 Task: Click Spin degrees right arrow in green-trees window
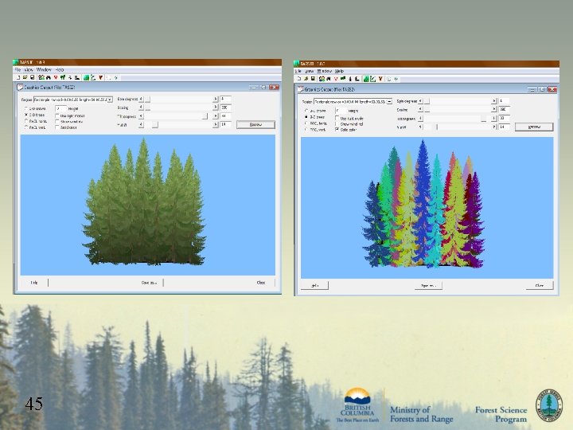pyautogui.click(x=215, y=99)
